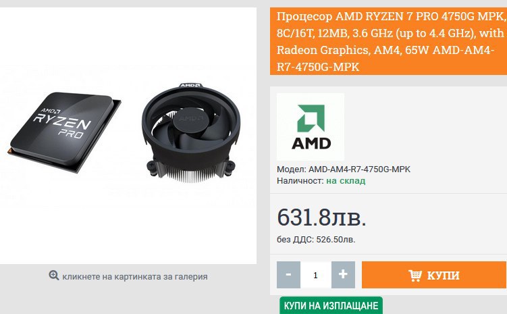Increase quantity with the plus button
This screenshot has width=507, height=314.
click(x=343, y=275)
